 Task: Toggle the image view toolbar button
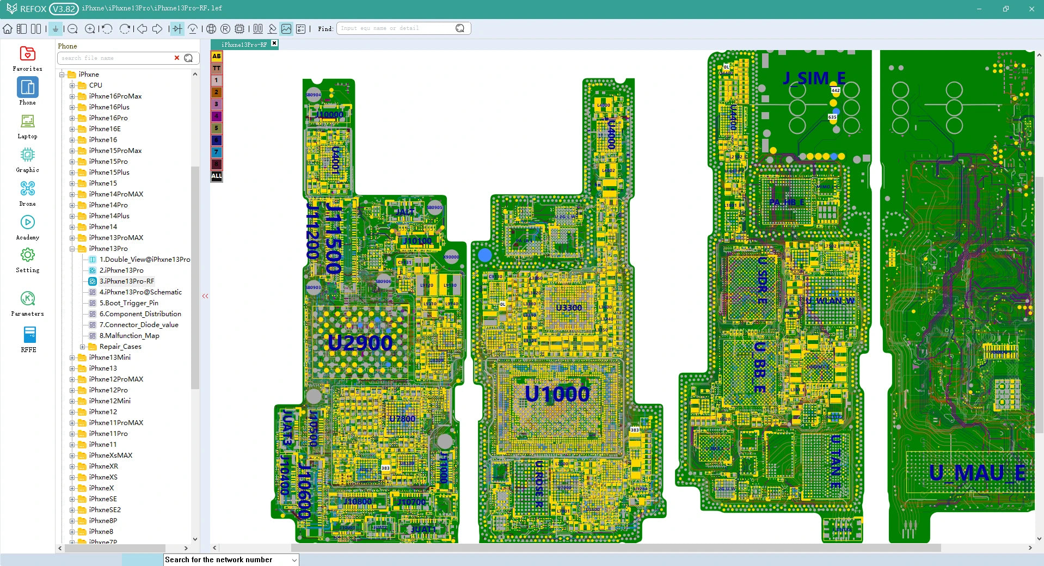click(286, 29)
